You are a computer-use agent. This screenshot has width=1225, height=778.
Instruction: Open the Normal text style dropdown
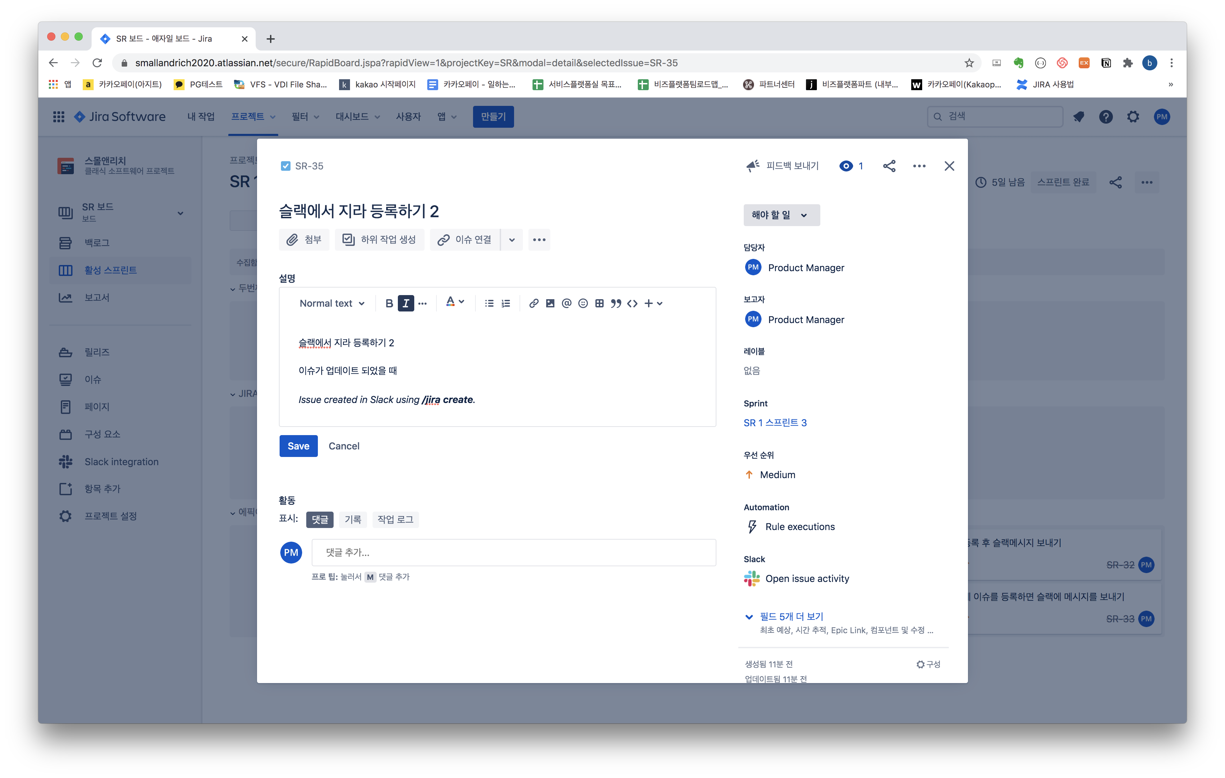pyautogui.click(x=332, y=303)
